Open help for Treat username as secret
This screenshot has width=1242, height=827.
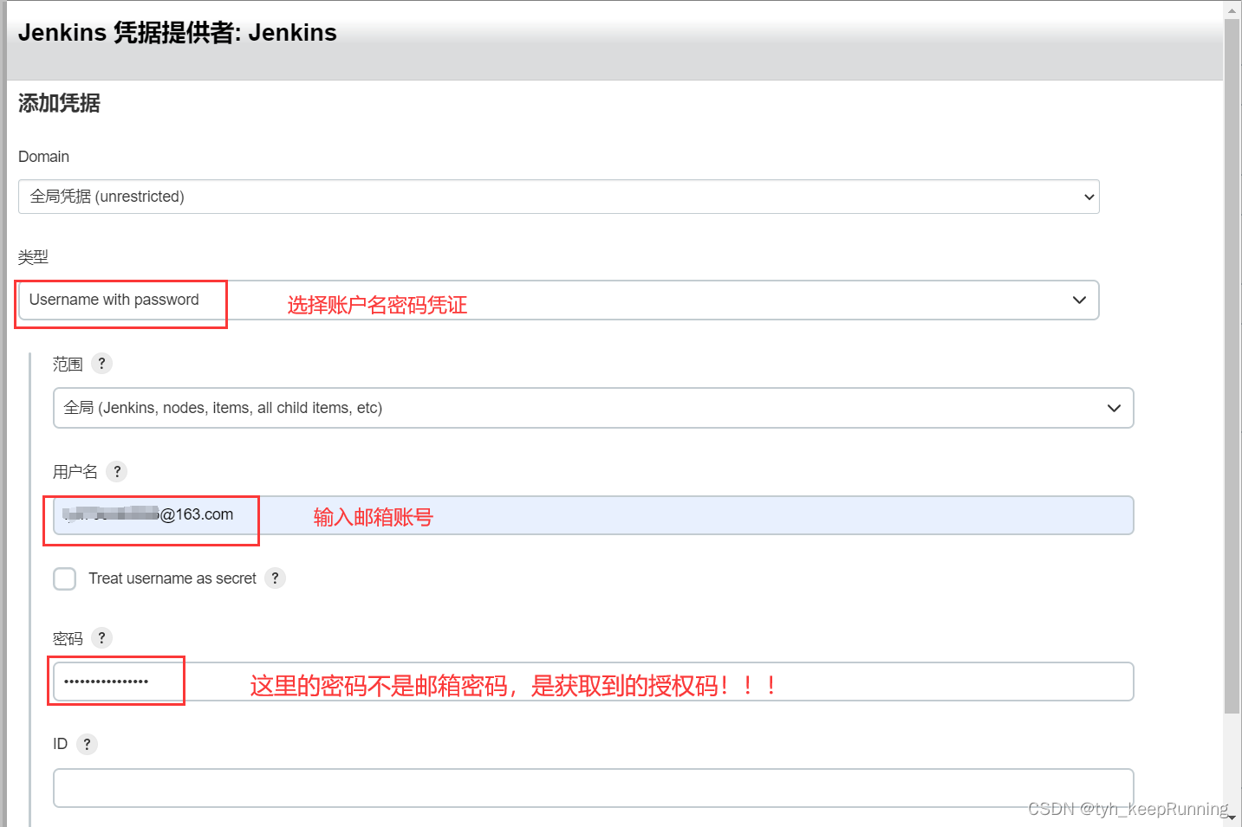(275, 578)
